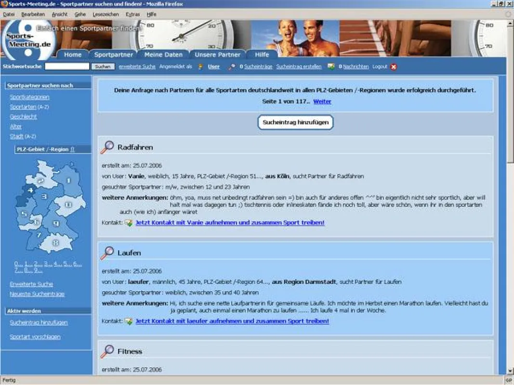Click the PLZ '0...' link below map
514x385 pixels.
tap(19, 264)
